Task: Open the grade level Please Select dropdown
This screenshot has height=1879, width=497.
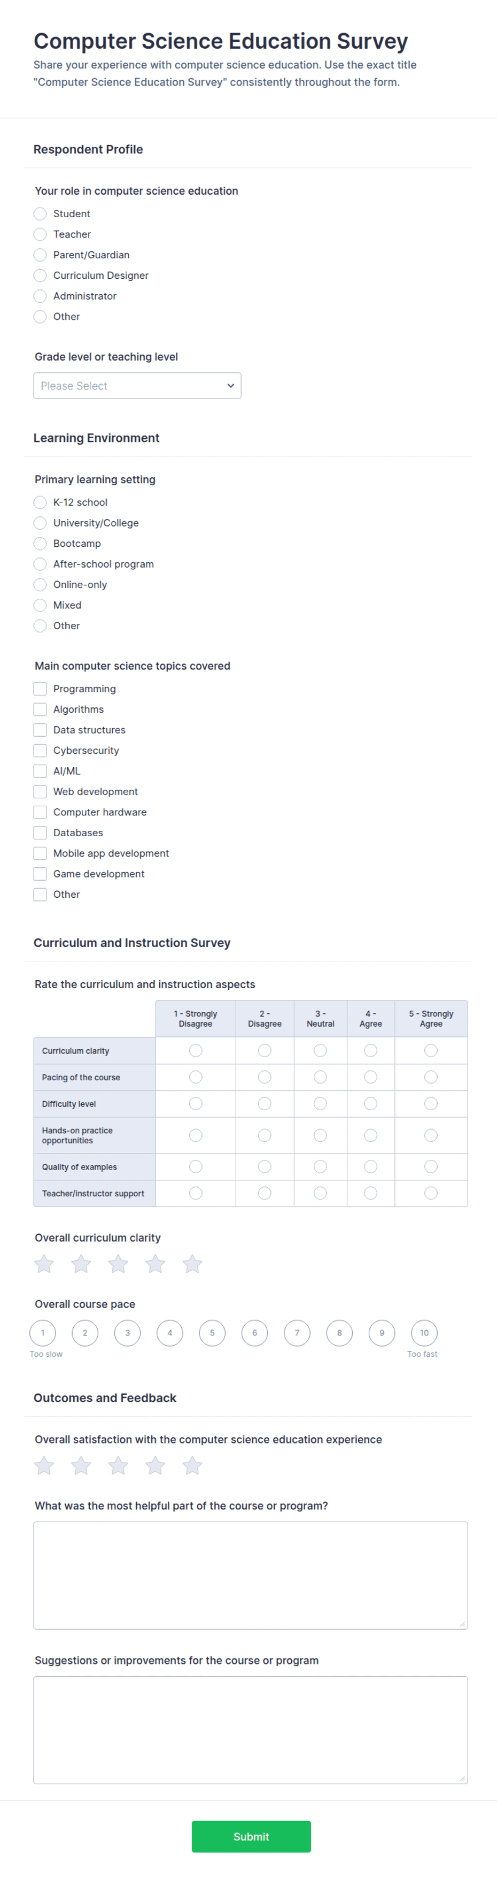Action: click(x=137, y=386)
